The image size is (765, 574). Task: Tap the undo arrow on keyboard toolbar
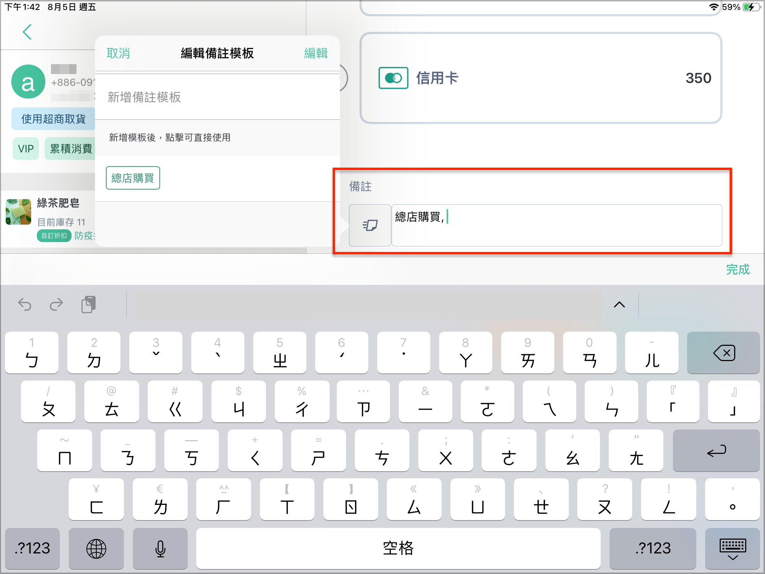(x=25, y=304)
